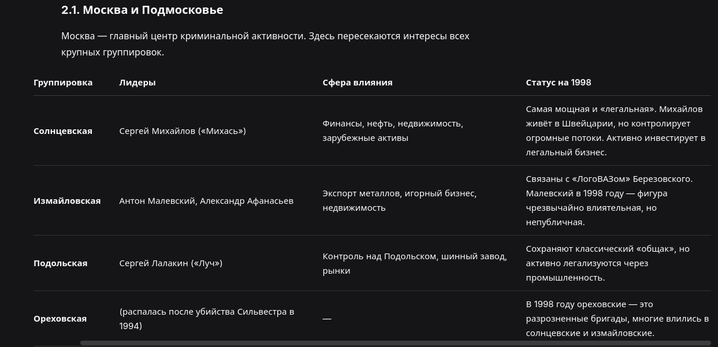Click the 'Финансы, нефть, недвижимость' influence cell
The image size is (718, 347).
[x=393, y=130]
